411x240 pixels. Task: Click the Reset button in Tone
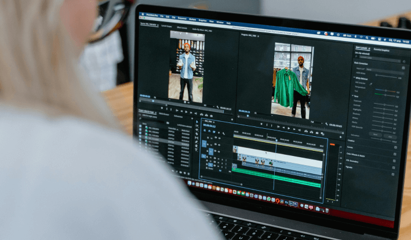tap(375, 134)
